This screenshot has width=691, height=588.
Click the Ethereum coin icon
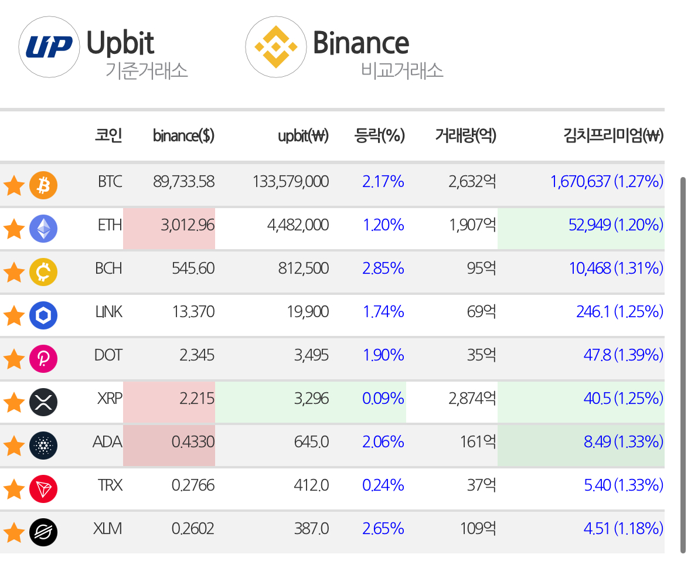(43, 229)
